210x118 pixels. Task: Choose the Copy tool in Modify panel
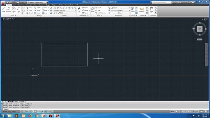pyautogui.click(x=29, y=10)
